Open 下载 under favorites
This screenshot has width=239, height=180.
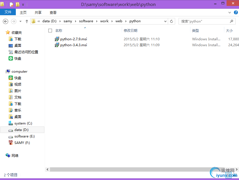click(18, 39)
